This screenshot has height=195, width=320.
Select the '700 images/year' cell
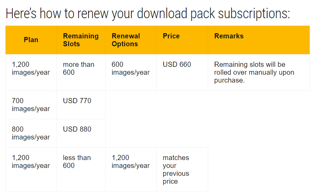[x=31, y=105]
